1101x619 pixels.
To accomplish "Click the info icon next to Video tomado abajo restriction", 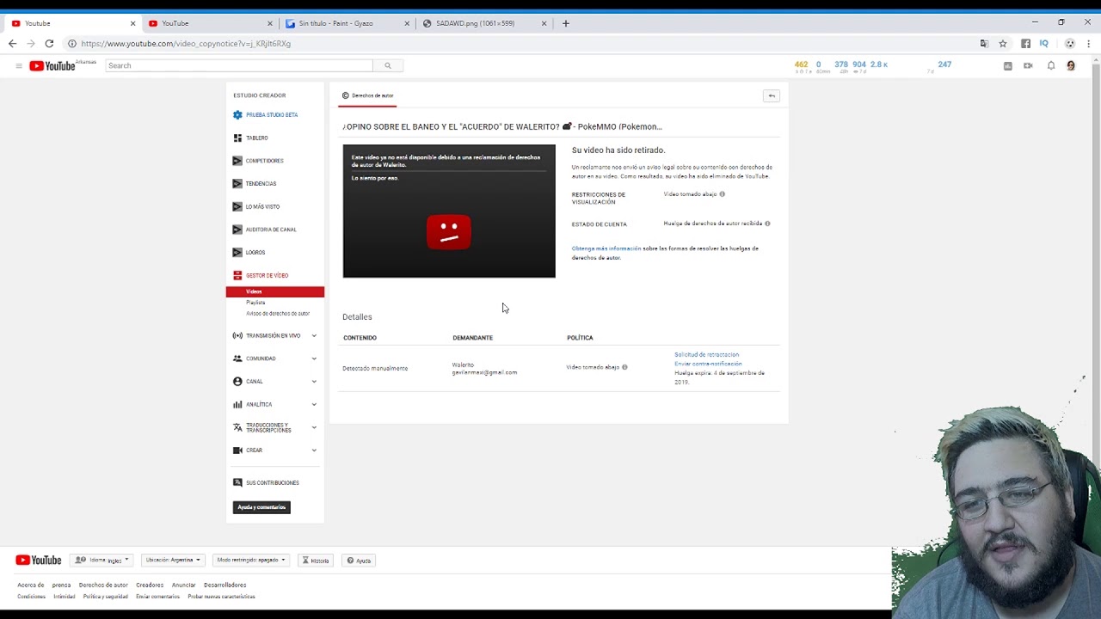I will click(722, 194).
